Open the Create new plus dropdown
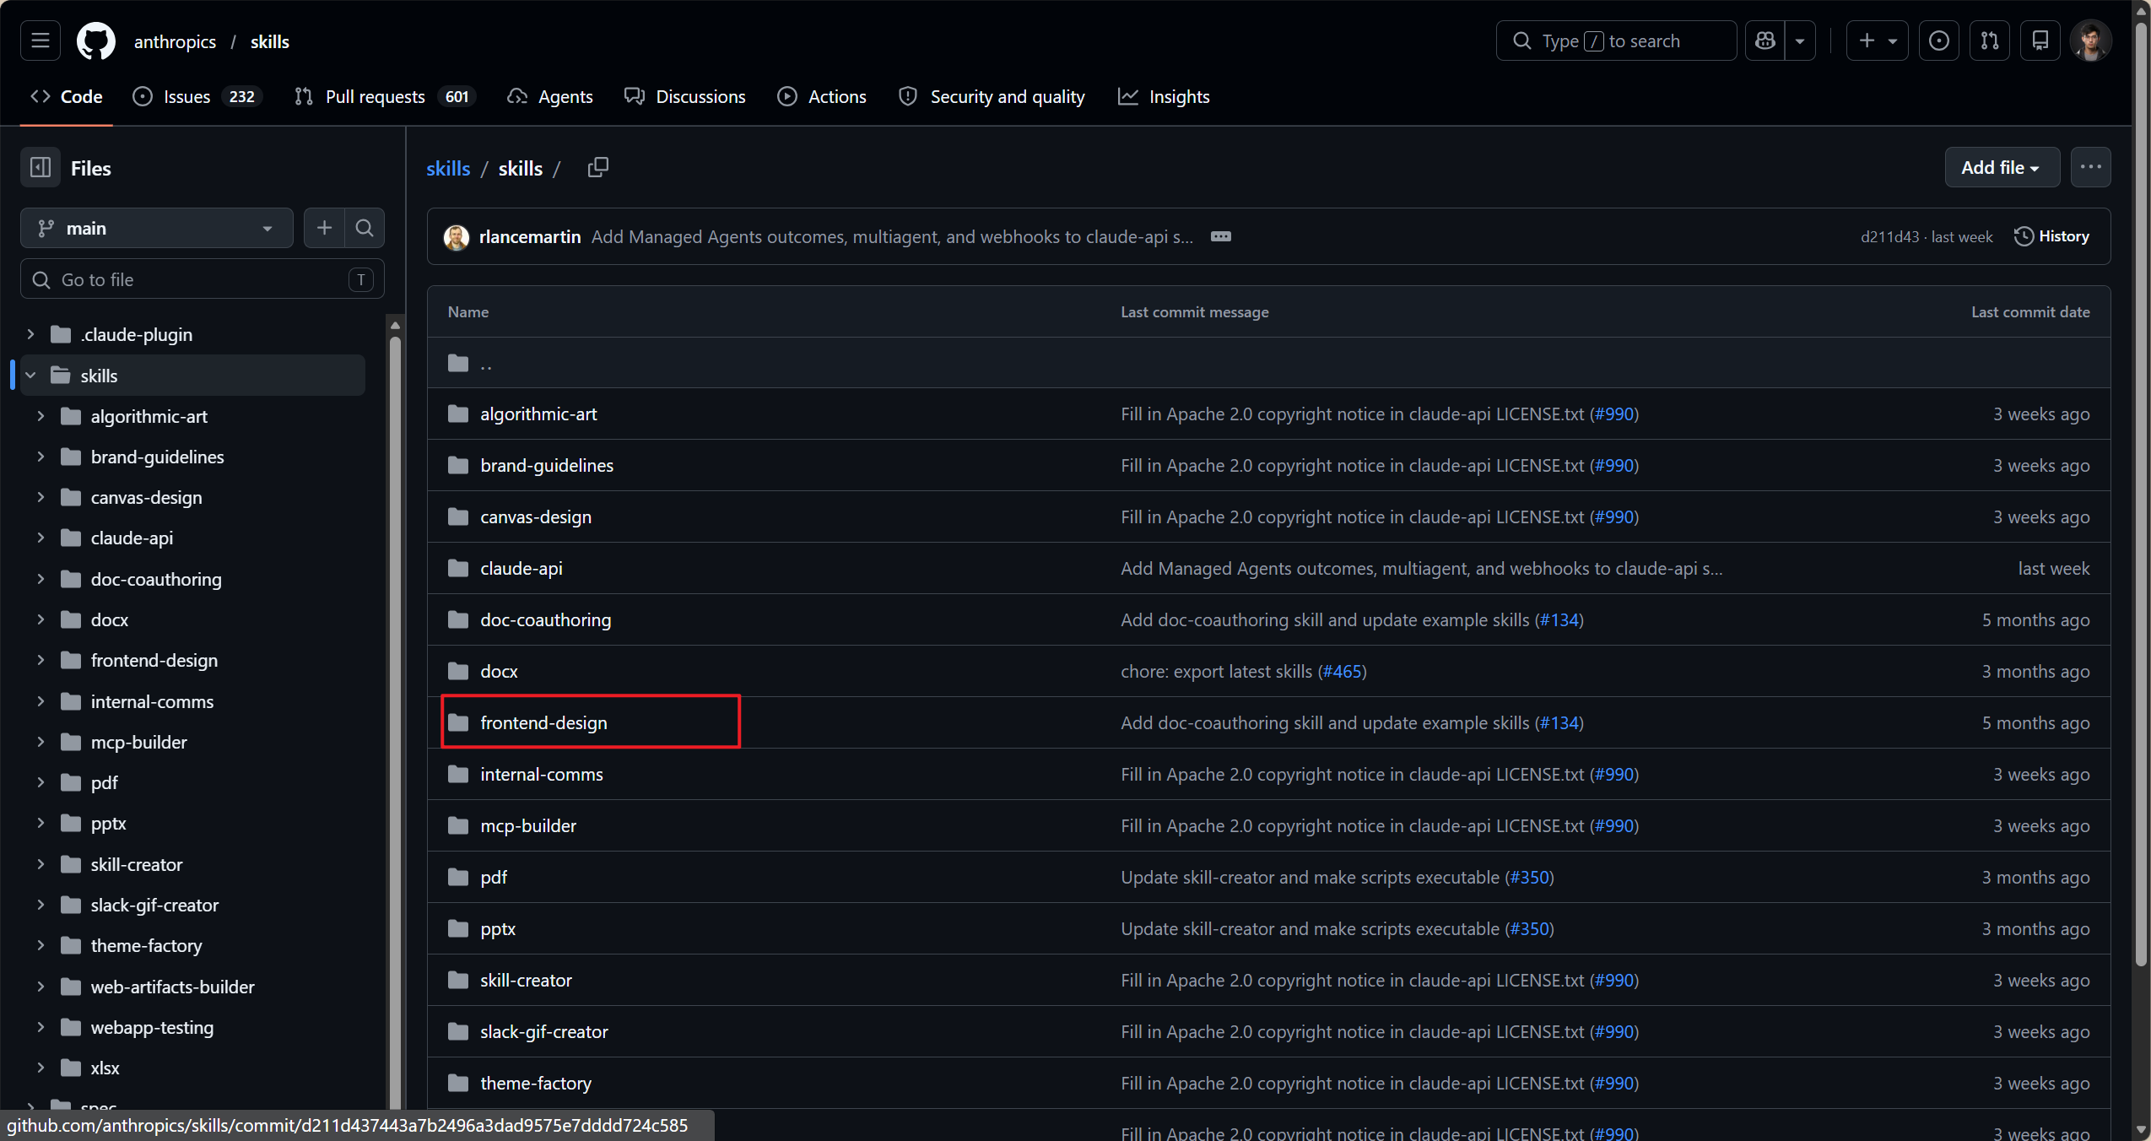This screenshot has width=2151, height=1141. click(1877, 41)
